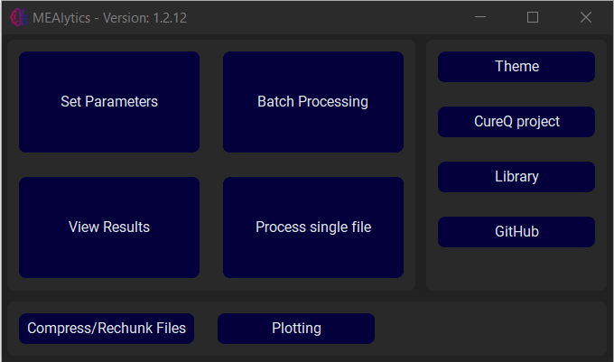The height and width of the screenshot is (362, 614).
Task: Click the gap between Set Parameters and Batch Processing
Action: (x=211, y=102)
